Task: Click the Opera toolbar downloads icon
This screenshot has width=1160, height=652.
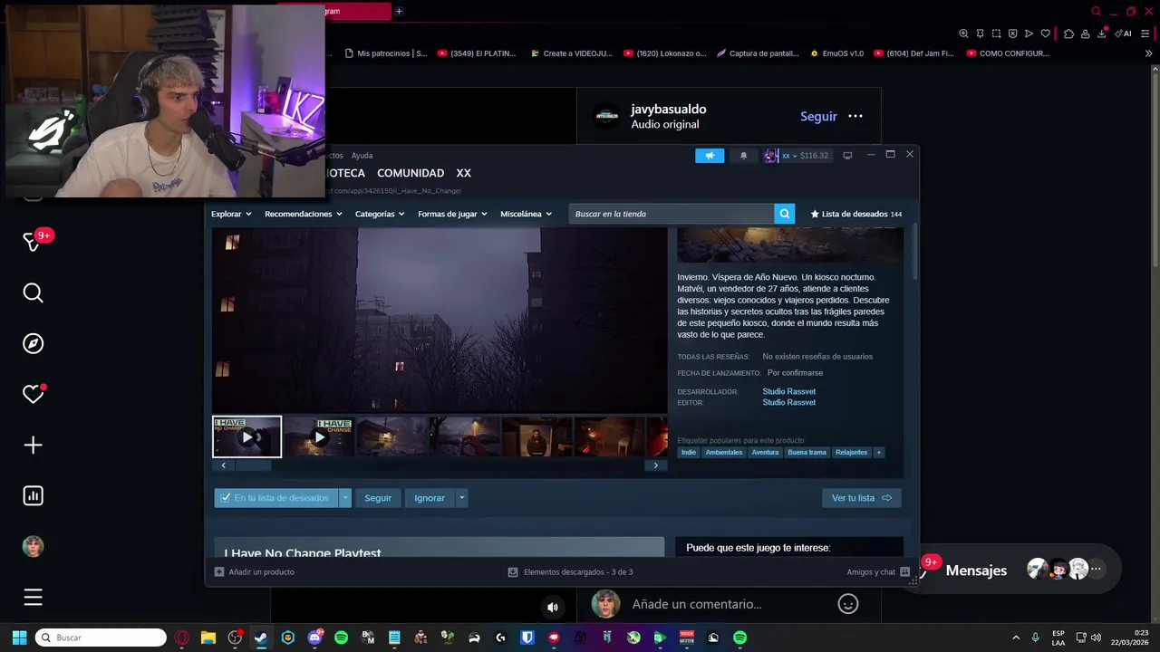Action: (1102, 34)
